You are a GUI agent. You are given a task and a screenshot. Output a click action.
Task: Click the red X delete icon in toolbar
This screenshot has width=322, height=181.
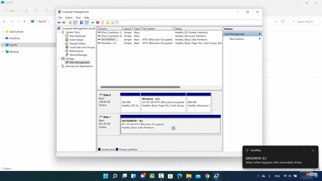tap(98, 23)
